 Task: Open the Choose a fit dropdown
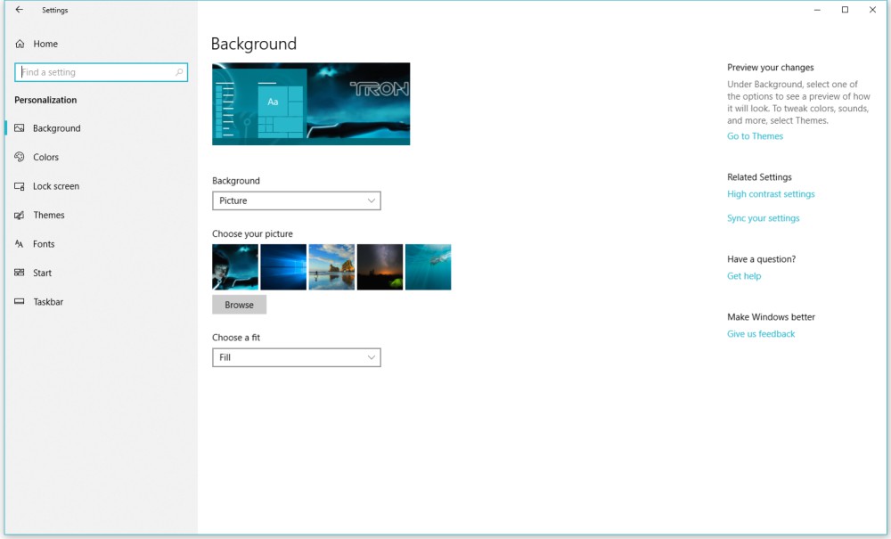[x=297, y=357]
